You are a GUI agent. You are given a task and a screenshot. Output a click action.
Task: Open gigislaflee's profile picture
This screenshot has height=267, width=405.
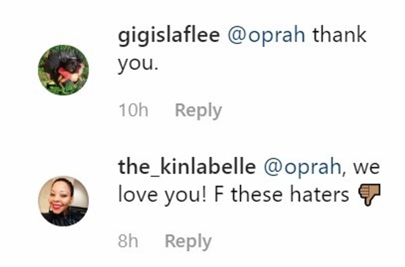(63, 70)
